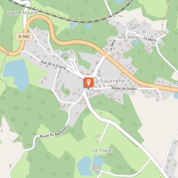Click the large blue lake left of town
Viewport: 178px width, 178px height.
[16, 73]
